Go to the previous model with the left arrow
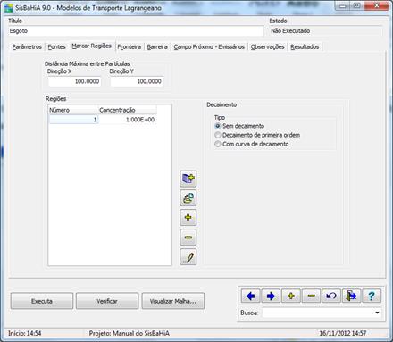This screenshot has height=342, width=393. [250, 296]
